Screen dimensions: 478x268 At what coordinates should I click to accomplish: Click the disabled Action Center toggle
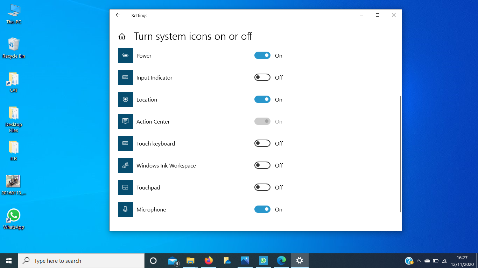click(262, 121)
